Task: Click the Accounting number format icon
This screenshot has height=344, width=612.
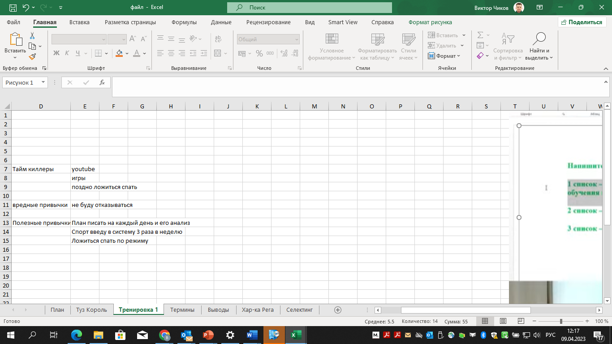Action: [241, 53]
